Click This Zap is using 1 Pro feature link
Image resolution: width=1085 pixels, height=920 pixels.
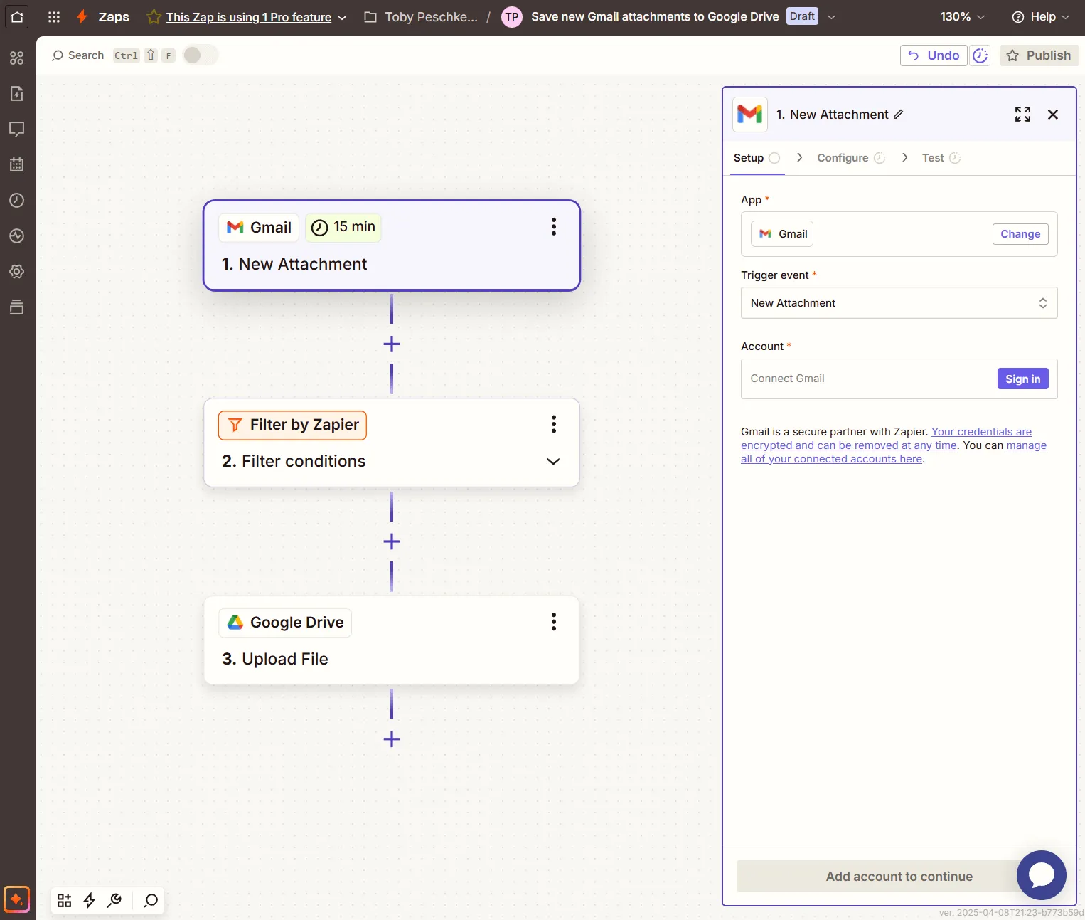pyautogui.click(x=249, y=17)
